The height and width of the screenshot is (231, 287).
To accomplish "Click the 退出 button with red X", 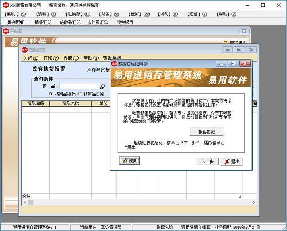I will (x=232, y=162).
